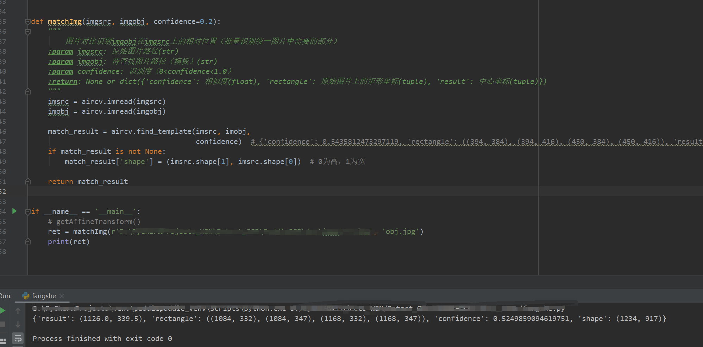The height and width of the screenshot is (347, 703).
Task: Click the up-arrow navigation icon in console toolbar
Action: [18, 310]
